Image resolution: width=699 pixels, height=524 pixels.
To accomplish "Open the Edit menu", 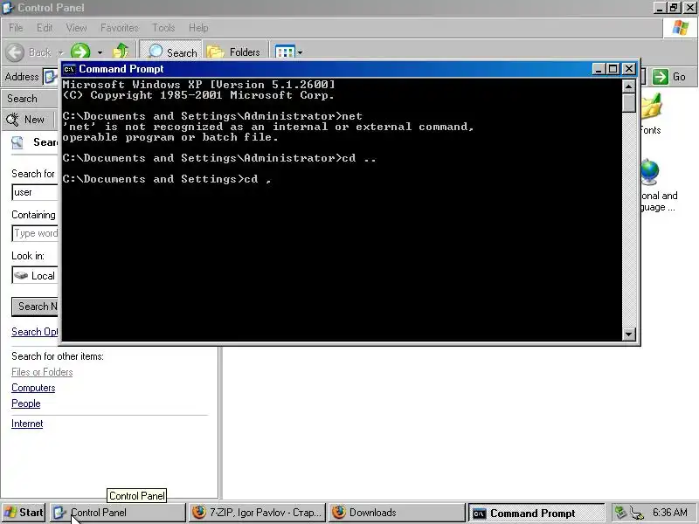I will click(45, 28).
